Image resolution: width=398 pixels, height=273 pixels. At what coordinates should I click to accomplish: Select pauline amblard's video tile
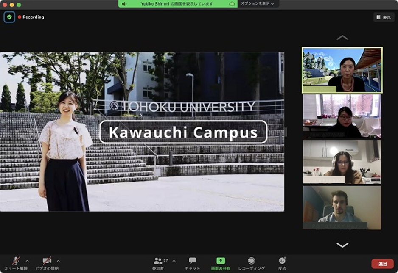[342, 162]
